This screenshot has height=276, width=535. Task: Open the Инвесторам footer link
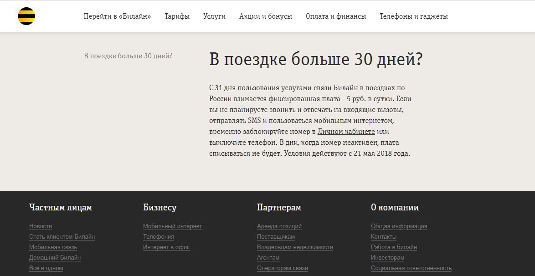pyautogui.click(x=388, y=258)
